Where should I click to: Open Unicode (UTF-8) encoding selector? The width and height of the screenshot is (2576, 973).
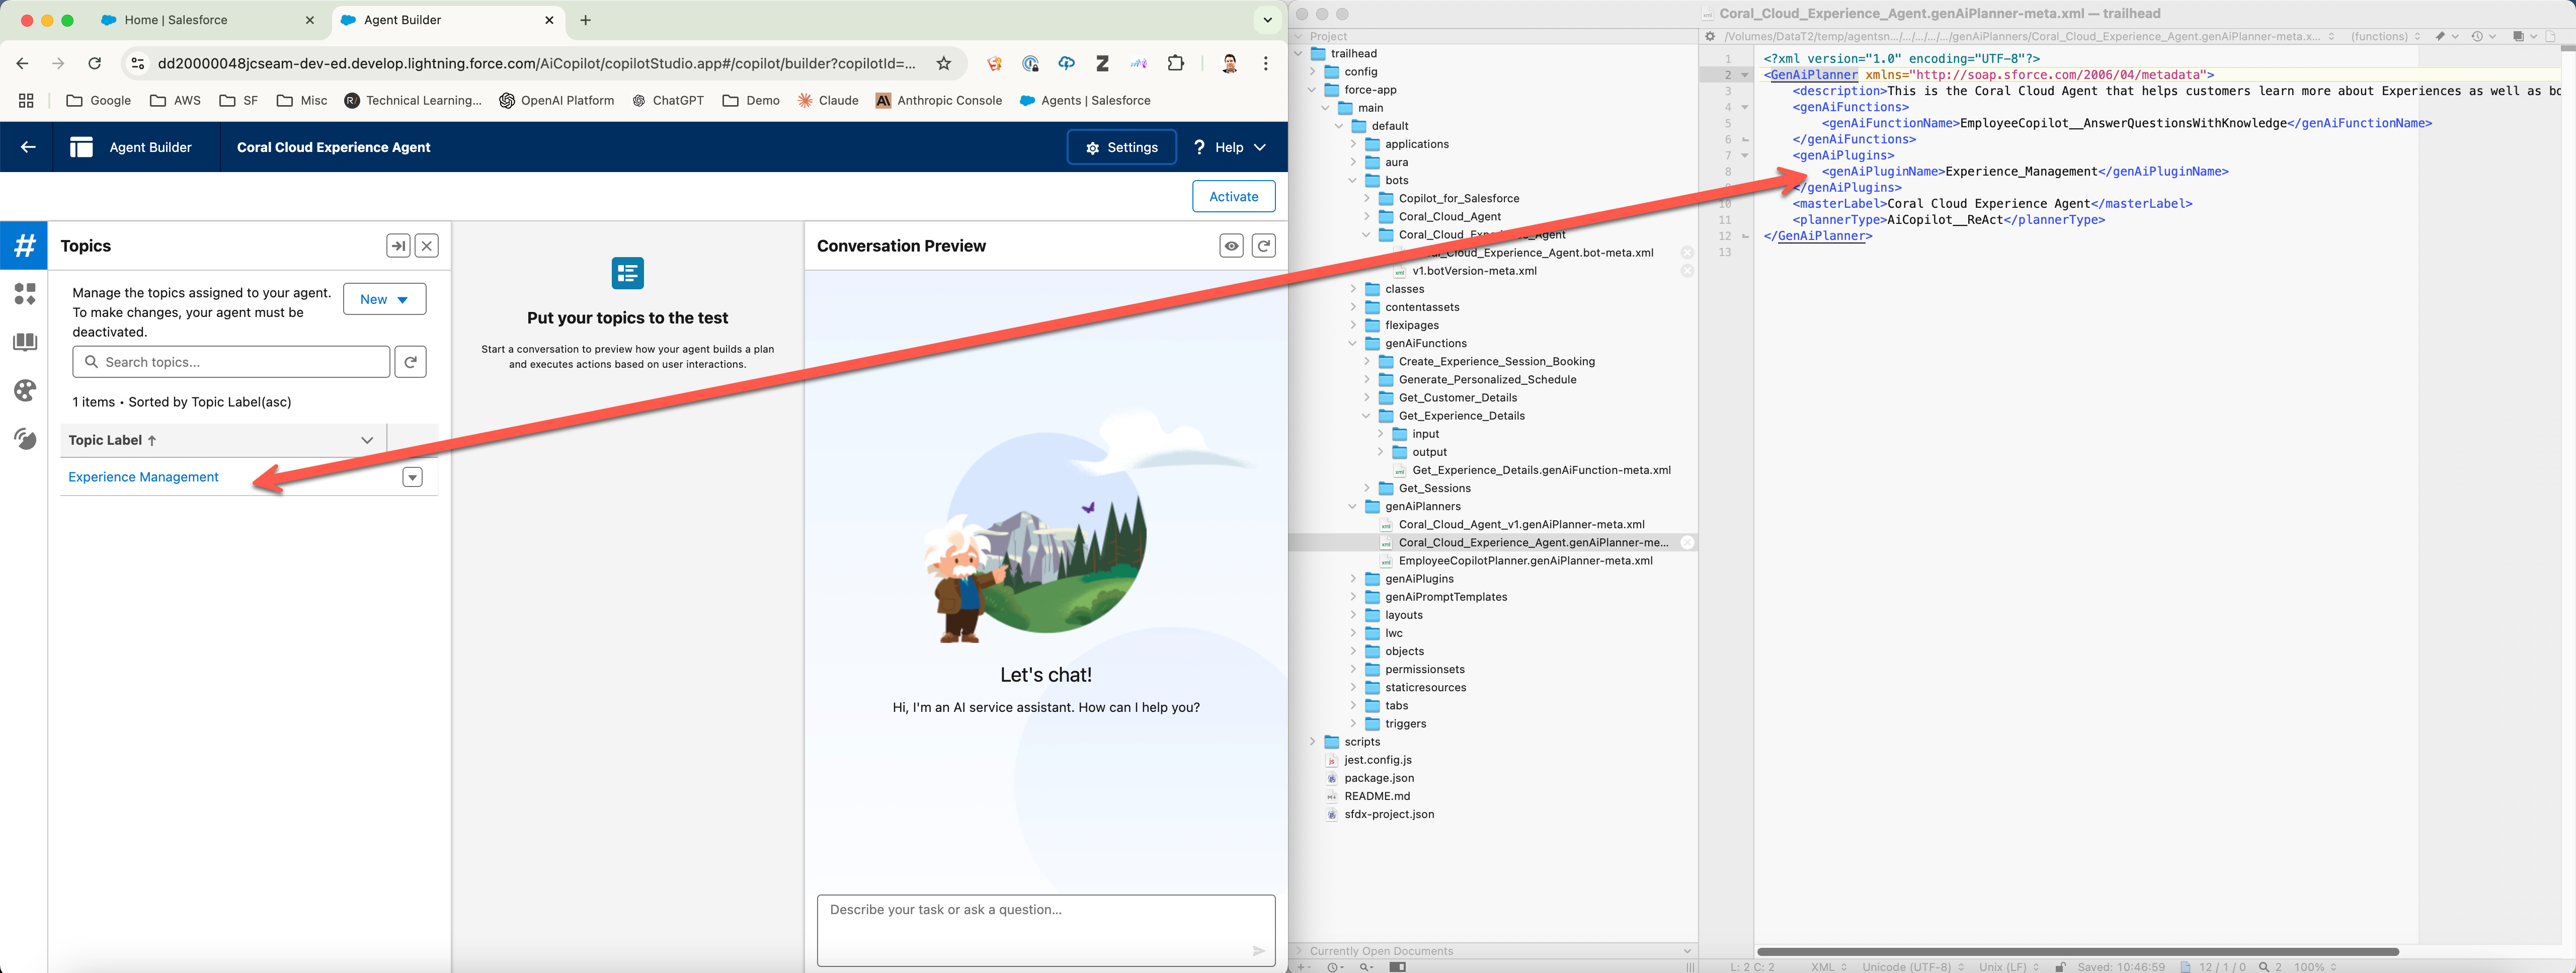click(x=1912, y=967)
